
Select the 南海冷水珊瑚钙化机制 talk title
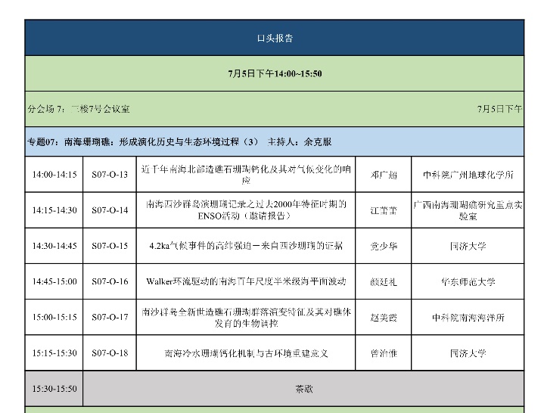(246, 352)
